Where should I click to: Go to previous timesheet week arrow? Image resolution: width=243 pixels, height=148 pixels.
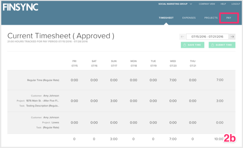pyautogui.click(x=182, y=37)
